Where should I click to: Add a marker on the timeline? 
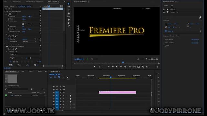(x=63, y=77)
